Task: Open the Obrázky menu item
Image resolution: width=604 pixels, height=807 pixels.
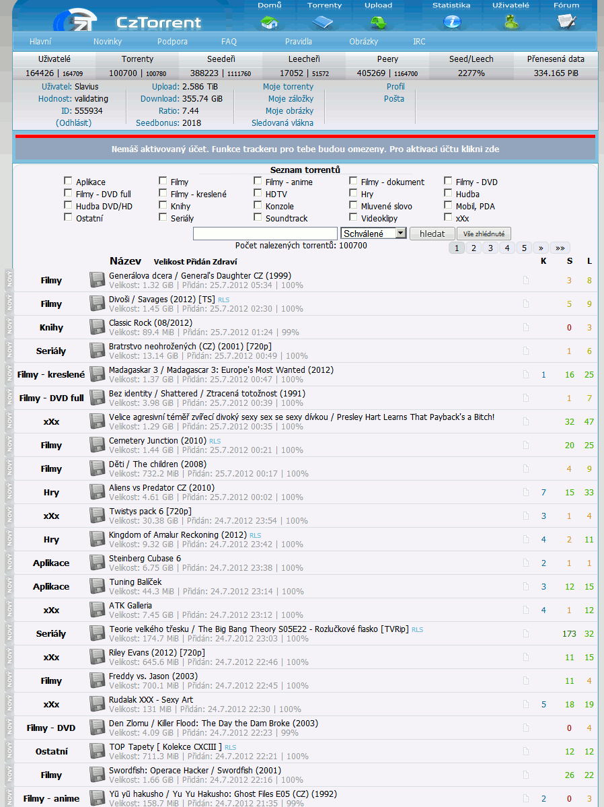Action: pos(364,41)
